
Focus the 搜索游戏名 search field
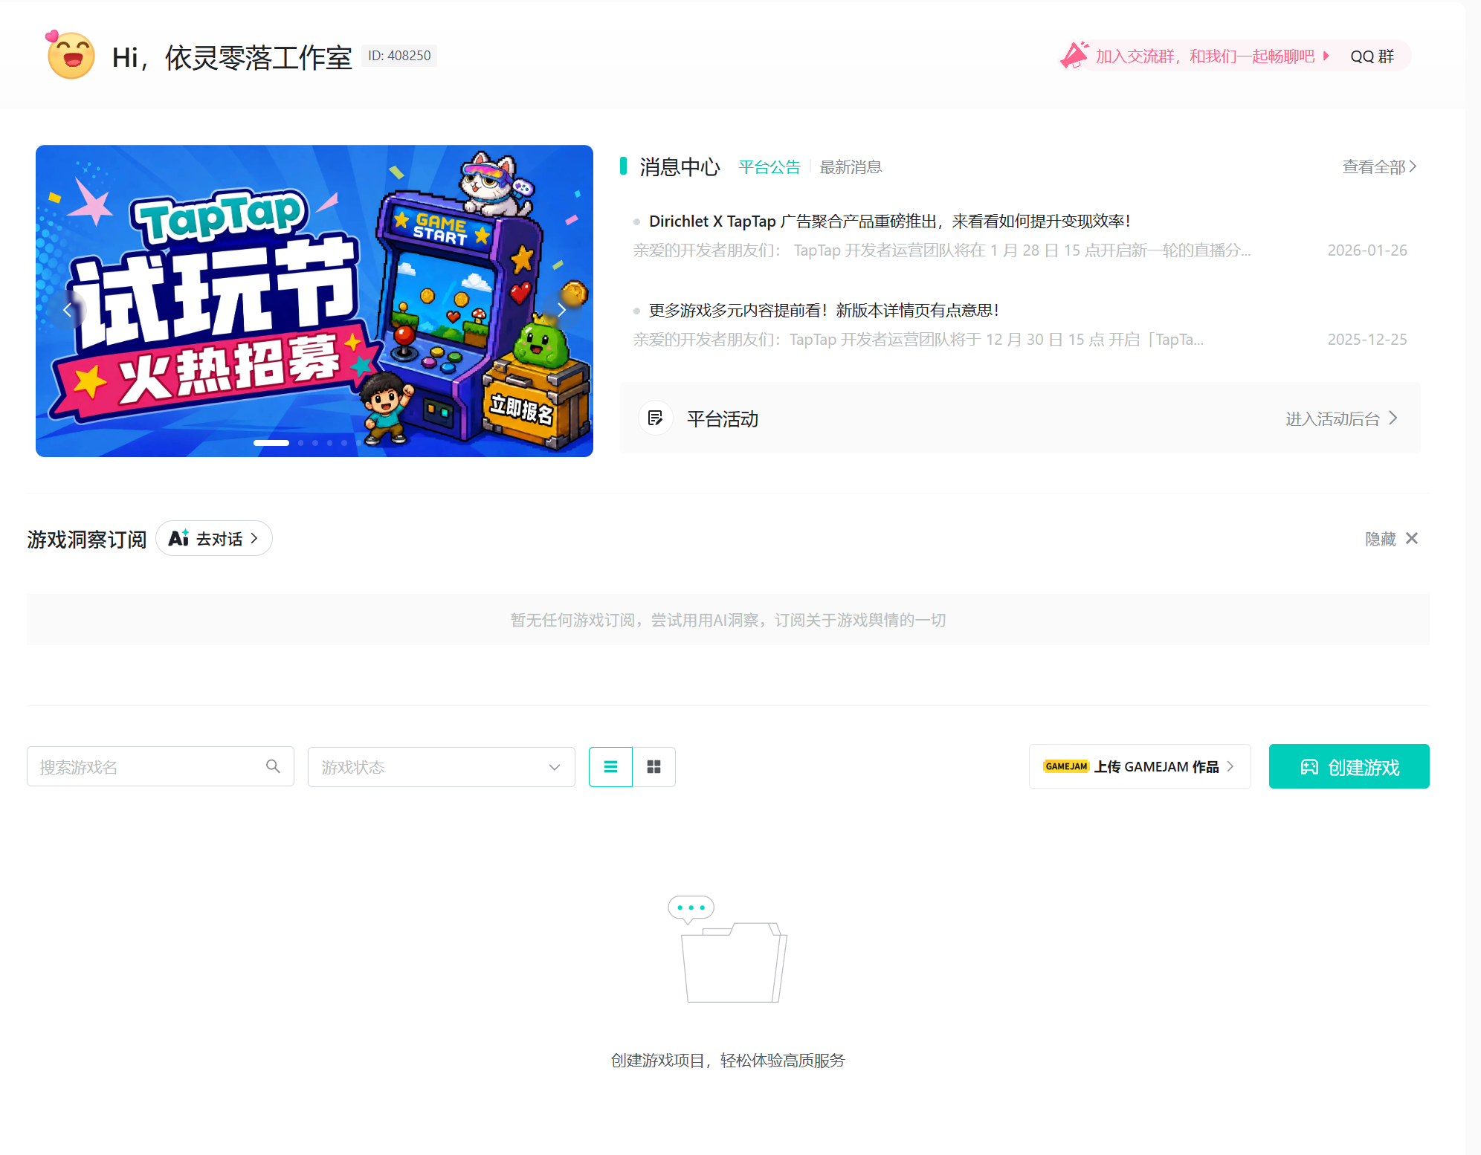point(161,766)
